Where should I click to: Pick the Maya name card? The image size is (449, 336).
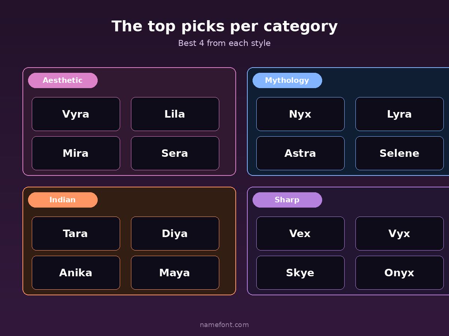(x=175, y=273)
